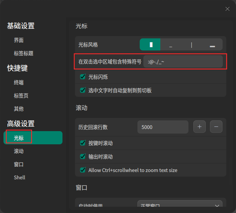236x213 pixels.
Task: Click the 基础设置 sidebar heading
Action: [21, 26]
